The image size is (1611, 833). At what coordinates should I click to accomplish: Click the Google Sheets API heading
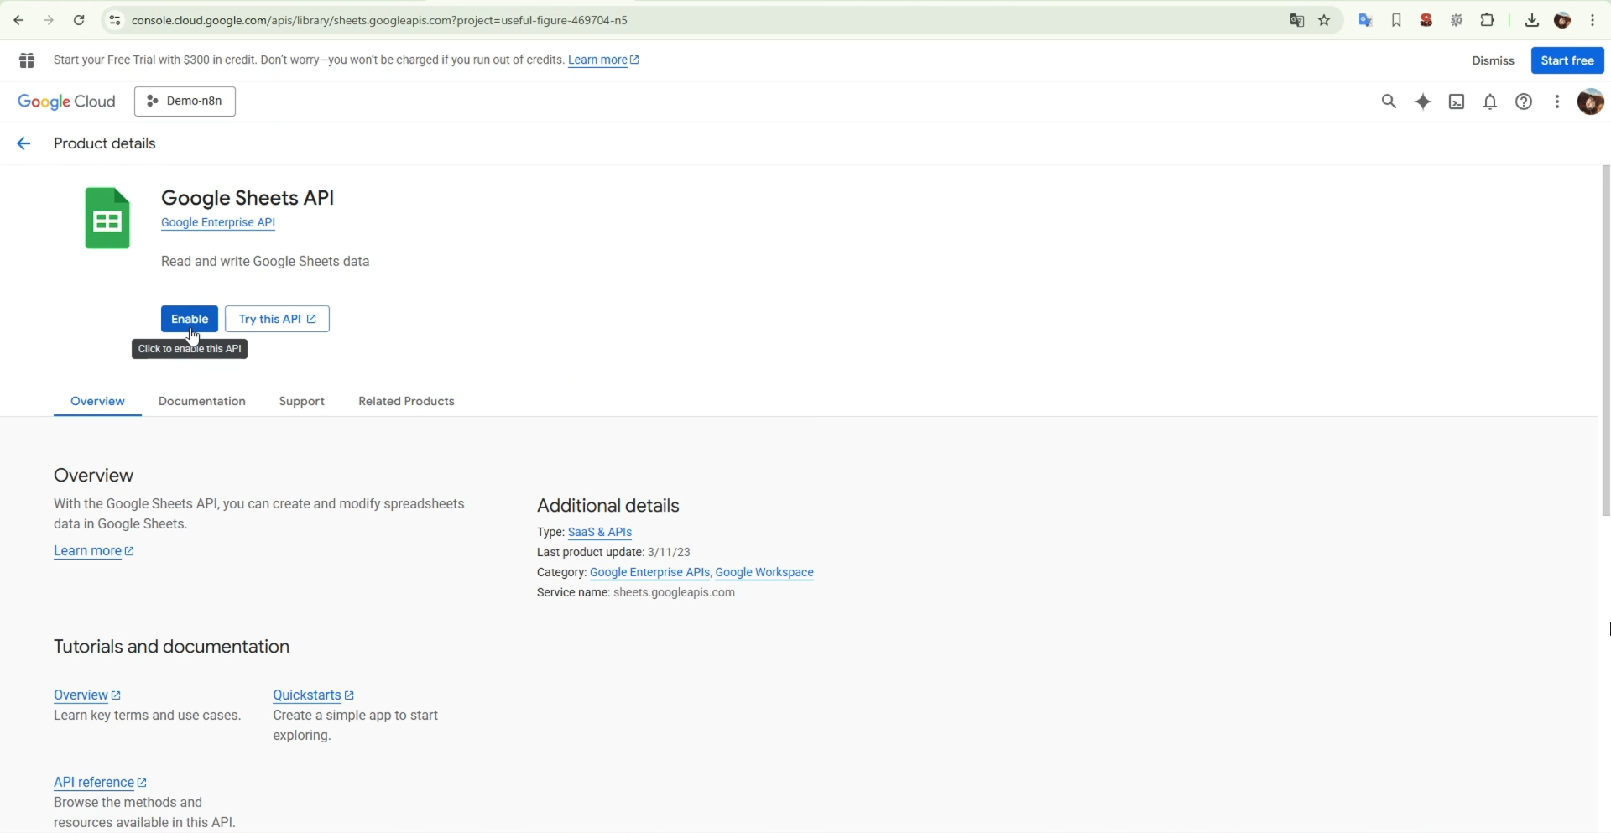248,198
